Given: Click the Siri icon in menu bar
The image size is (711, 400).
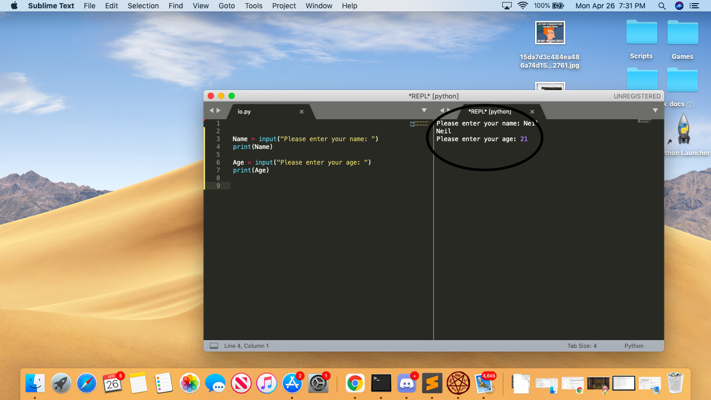Looking at the screenshot, I should [679, 6].
